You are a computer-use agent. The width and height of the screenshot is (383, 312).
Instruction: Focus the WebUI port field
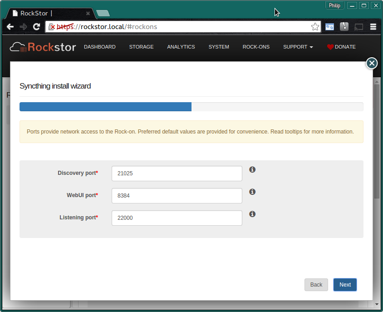[177, 196]
